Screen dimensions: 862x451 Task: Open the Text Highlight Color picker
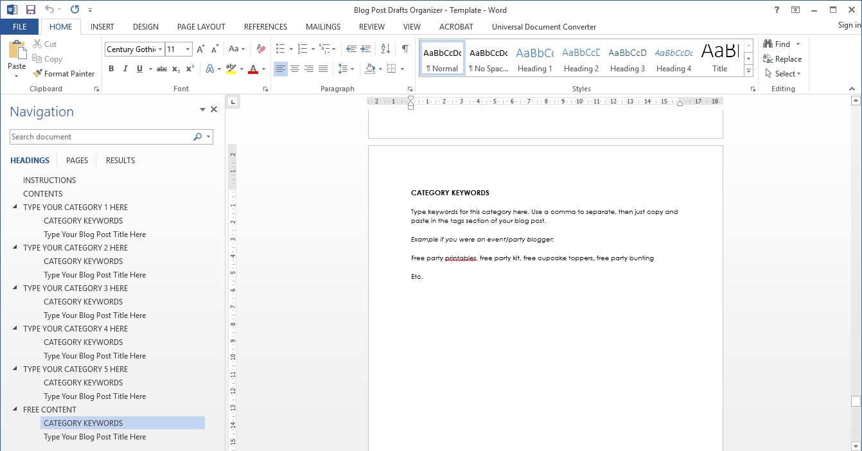coord(241,69)
